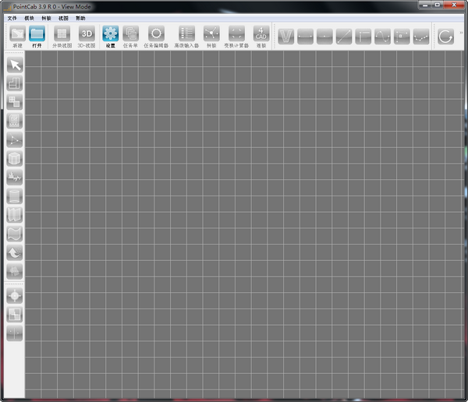The width and height of the screenshot is (468, 402).
Task: Close the PointCab window
Action: (x=454, y=5)
